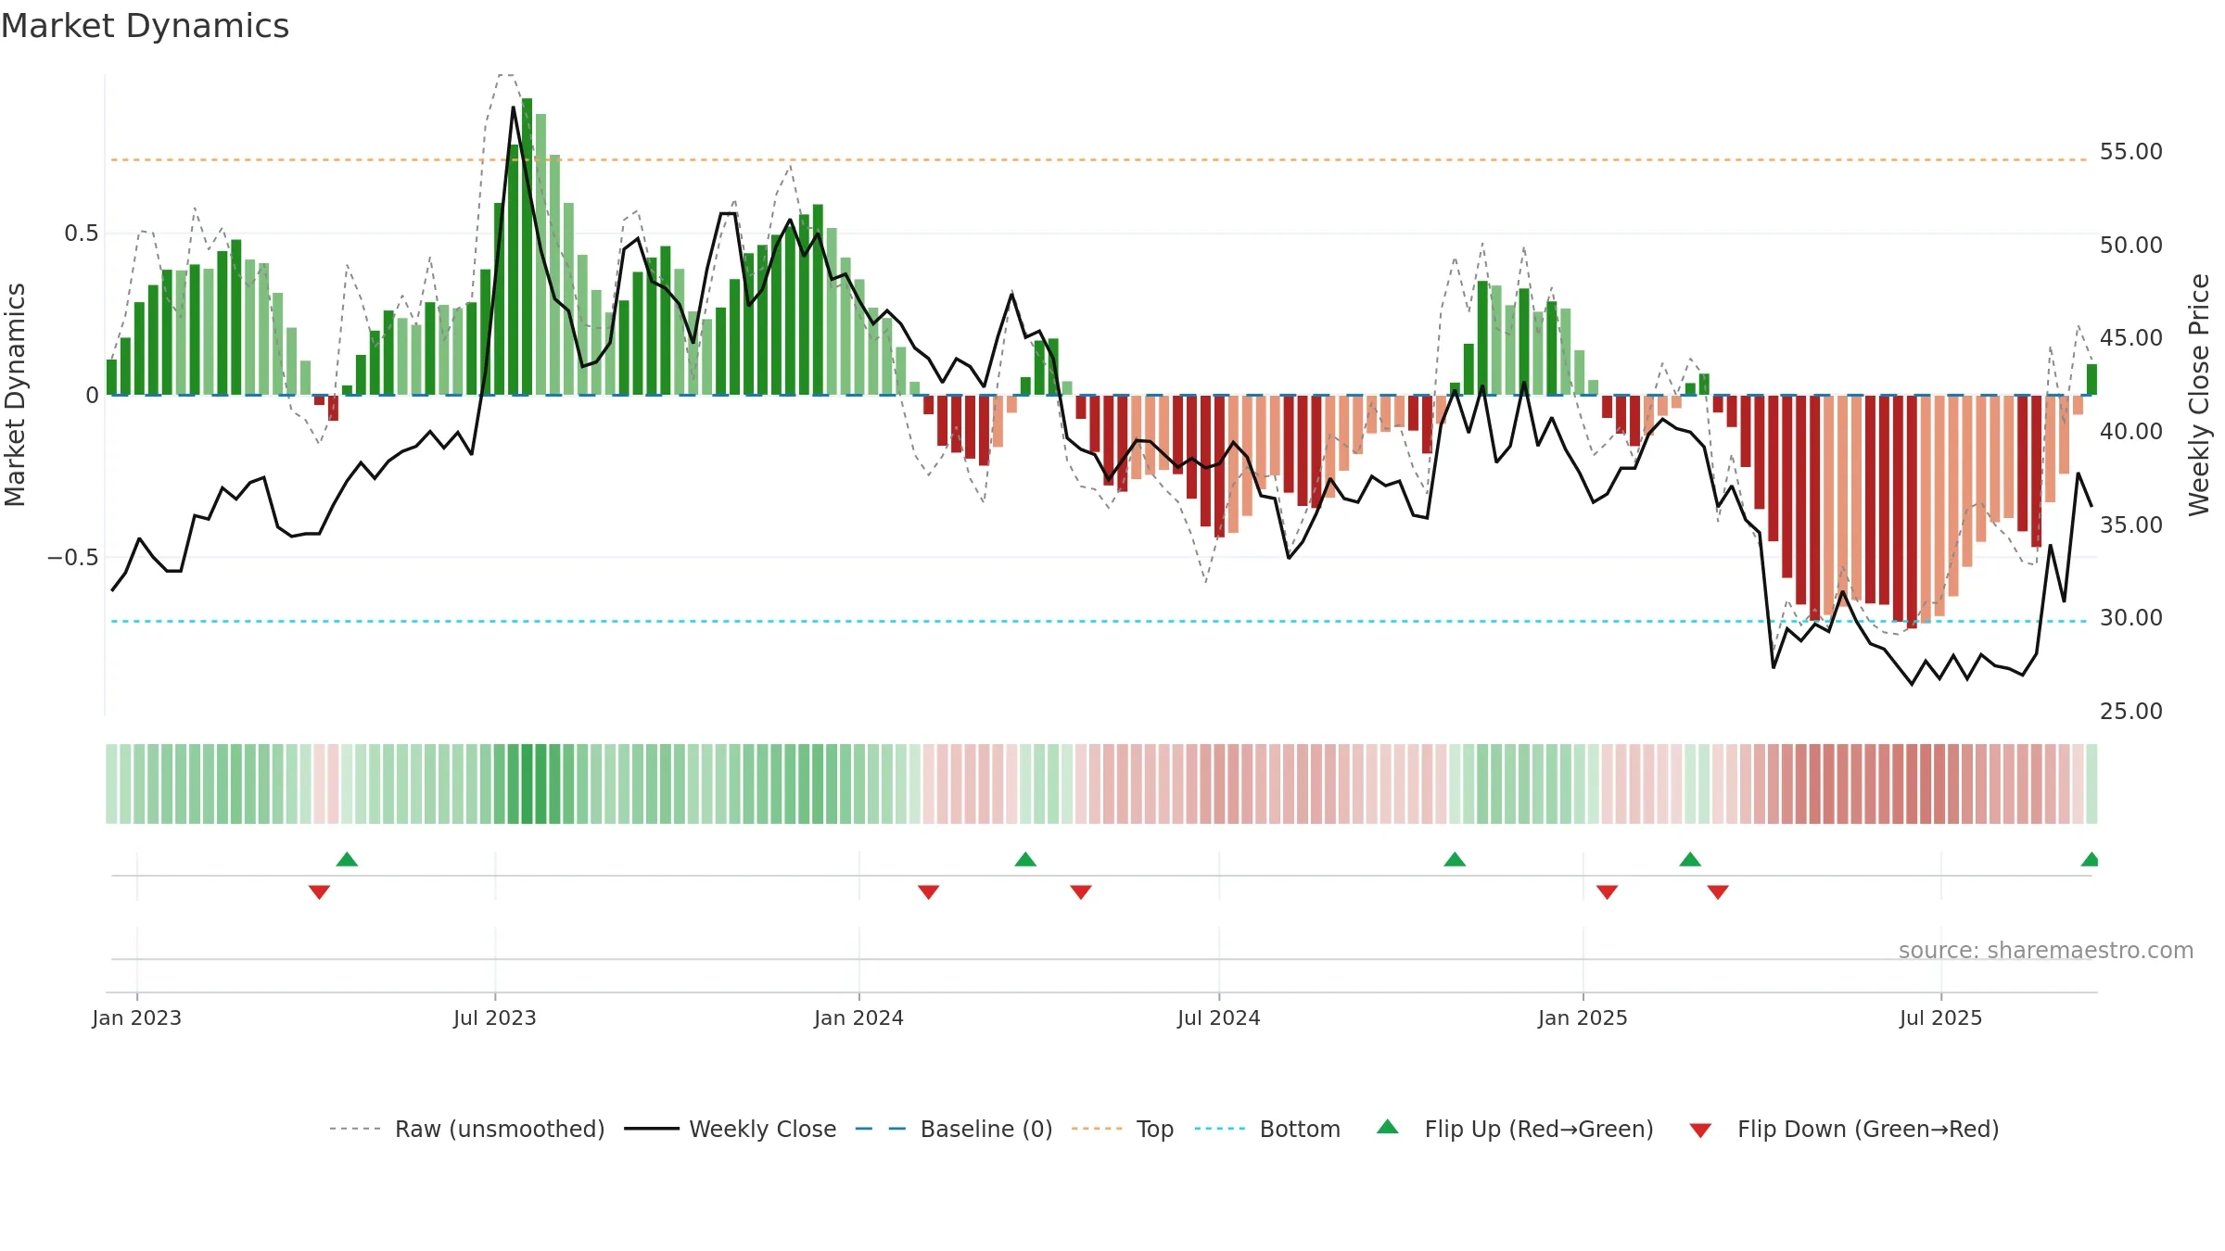Click the 35.00 price axis label
This screenshot has width=2225, height=1251.
[x=2131, y=524]
